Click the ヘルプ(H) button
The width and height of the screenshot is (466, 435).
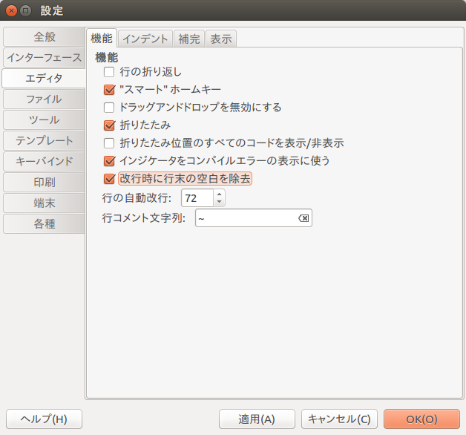pyautogui.click(x=44, y=419)
